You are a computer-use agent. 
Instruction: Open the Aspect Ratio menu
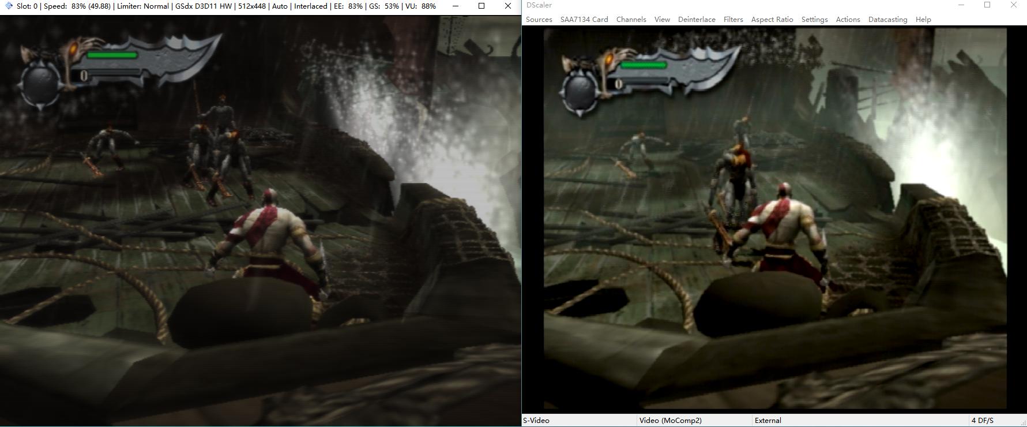pos(772,20)
